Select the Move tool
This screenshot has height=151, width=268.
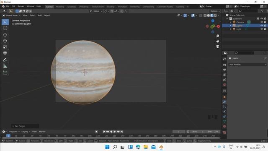point(5,35)
